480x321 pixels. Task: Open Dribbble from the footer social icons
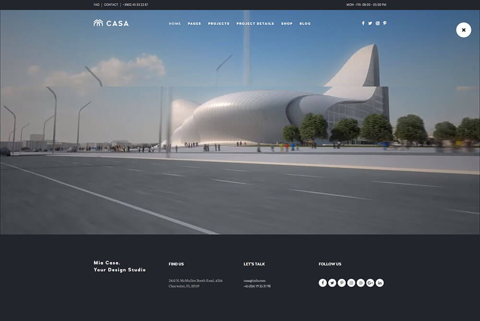pos(360,283)
